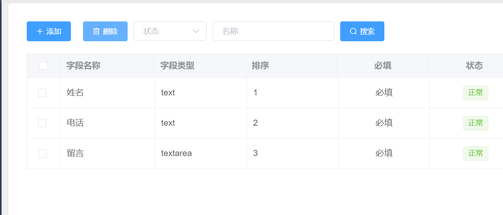Click the textarea type cell

click(177, 154)
